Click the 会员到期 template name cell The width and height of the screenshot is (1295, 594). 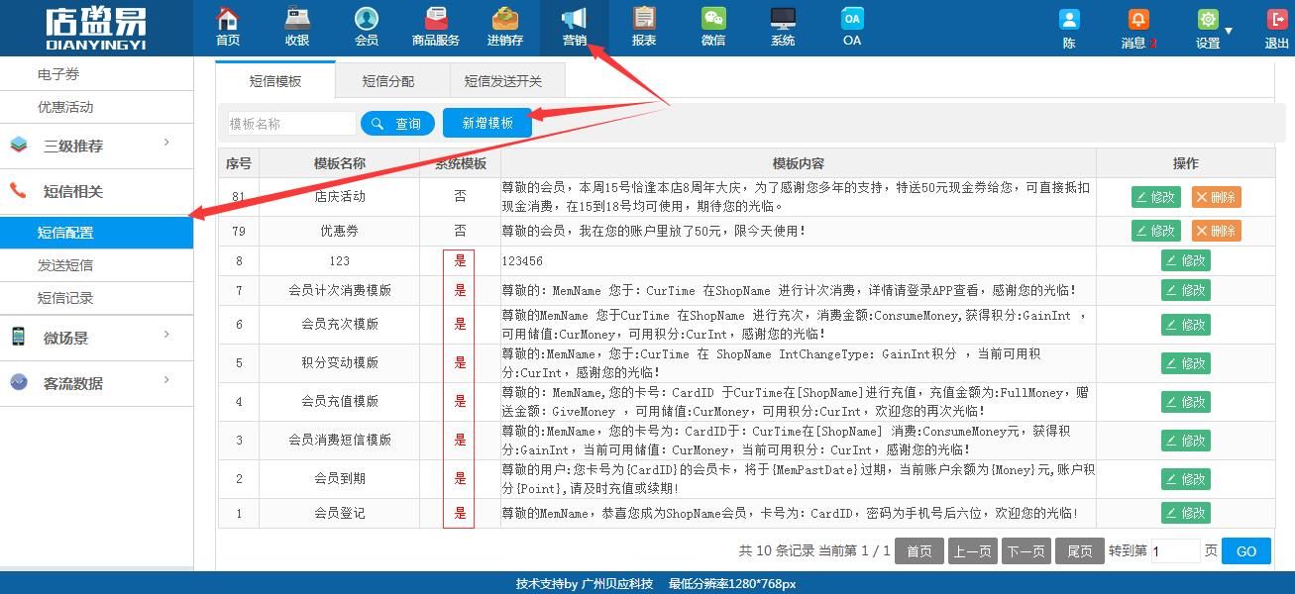click(x=340, y=479)
